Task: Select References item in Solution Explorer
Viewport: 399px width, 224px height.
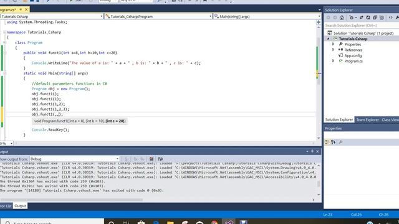Action: click(x=353, y=50)
